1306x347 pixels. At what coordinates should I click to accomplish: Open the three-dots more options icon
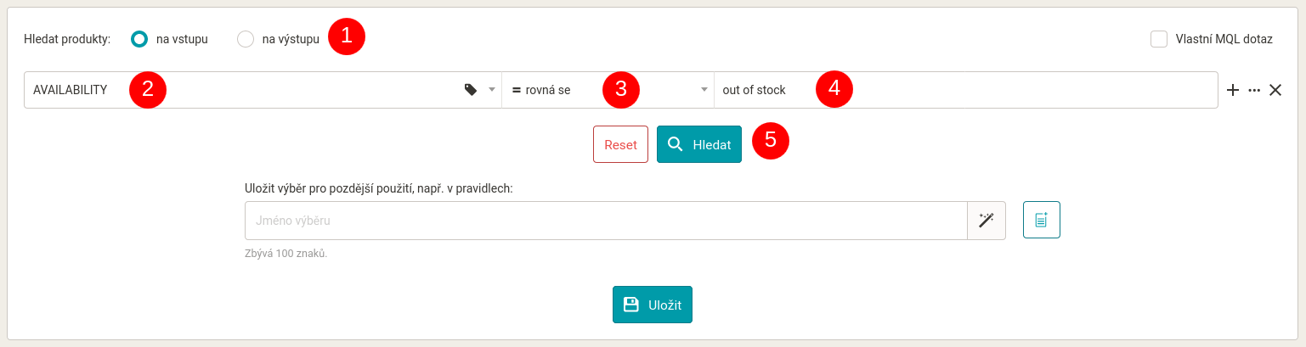point(1254,90)
